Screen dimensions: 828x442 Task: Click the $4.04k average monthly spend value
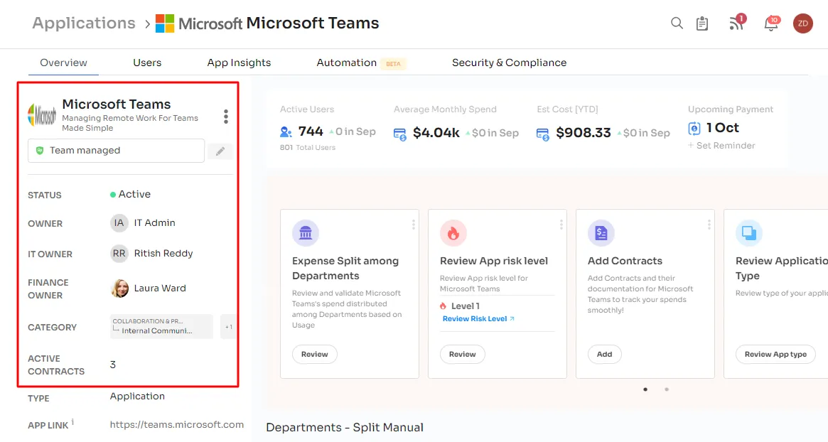pos(436,133)
